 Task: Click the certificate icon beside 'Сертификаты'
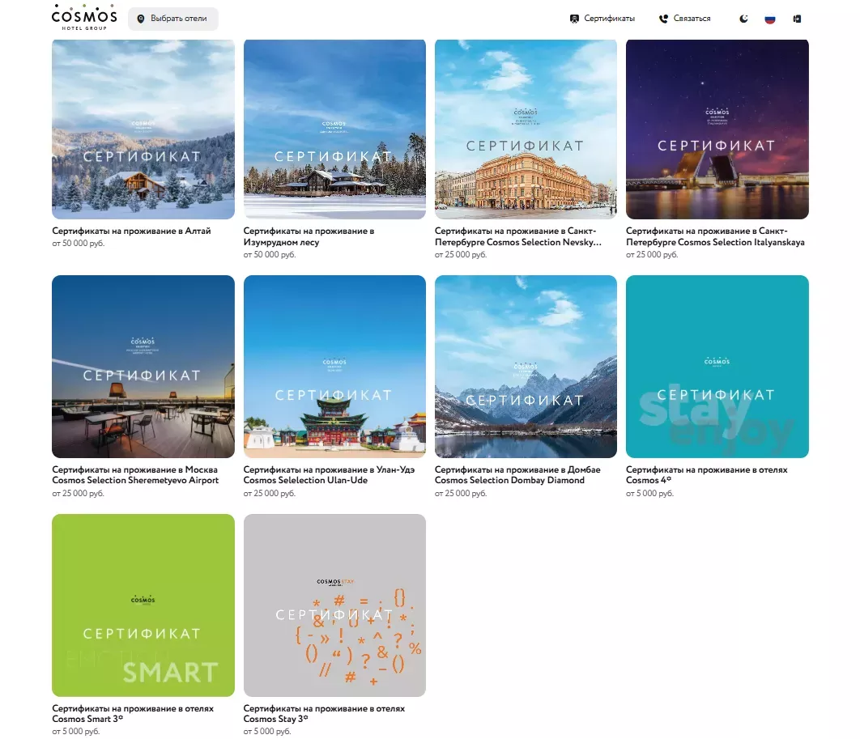[574, 19]
